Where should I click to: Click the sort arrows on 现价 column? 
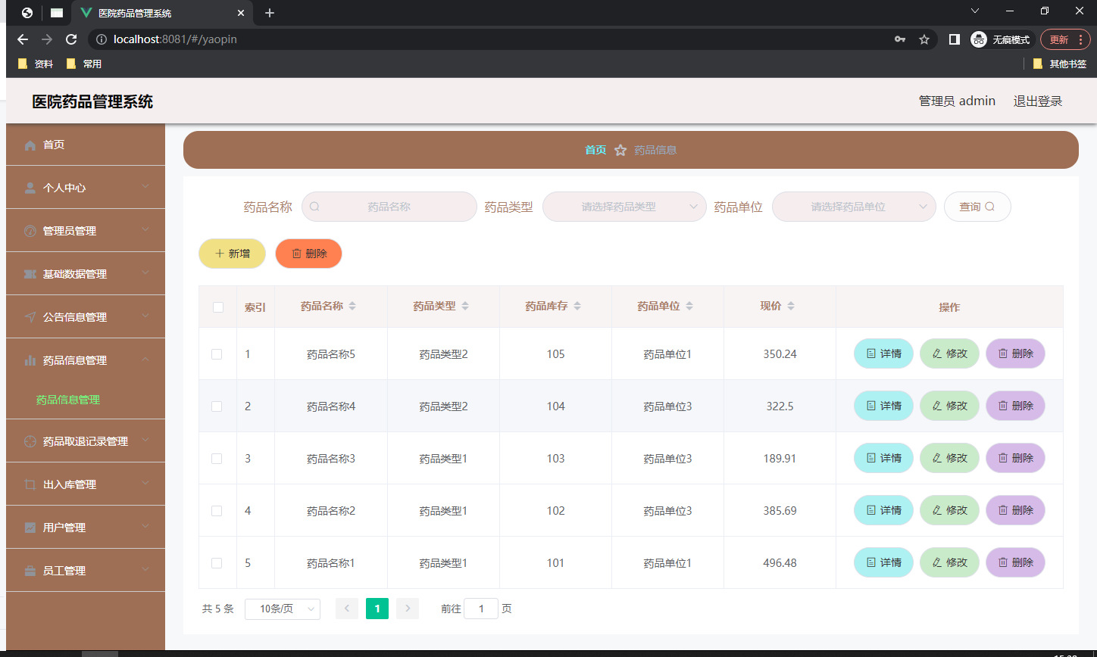pos(791,305)
